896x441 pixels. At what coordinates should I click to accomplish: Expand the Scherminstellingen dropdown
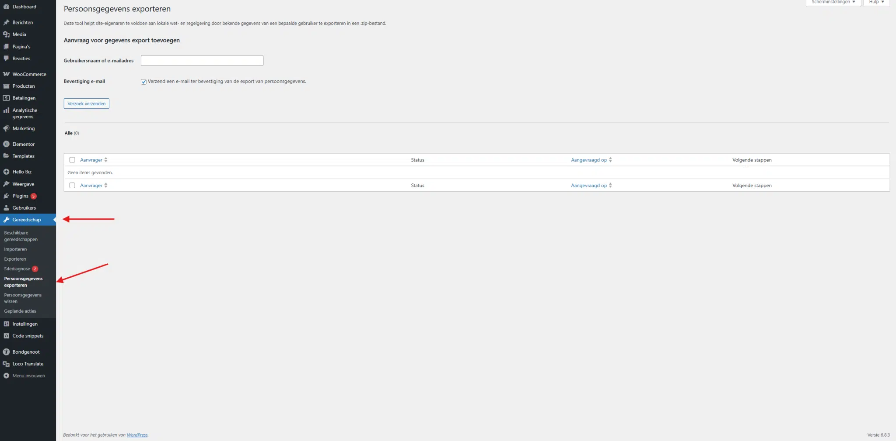[x=833, y=2]
